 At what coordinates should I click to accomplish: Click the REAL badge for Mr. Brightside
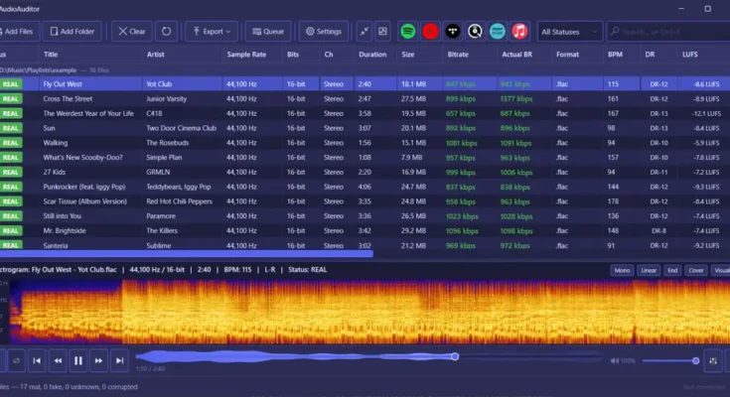point(11,231)
